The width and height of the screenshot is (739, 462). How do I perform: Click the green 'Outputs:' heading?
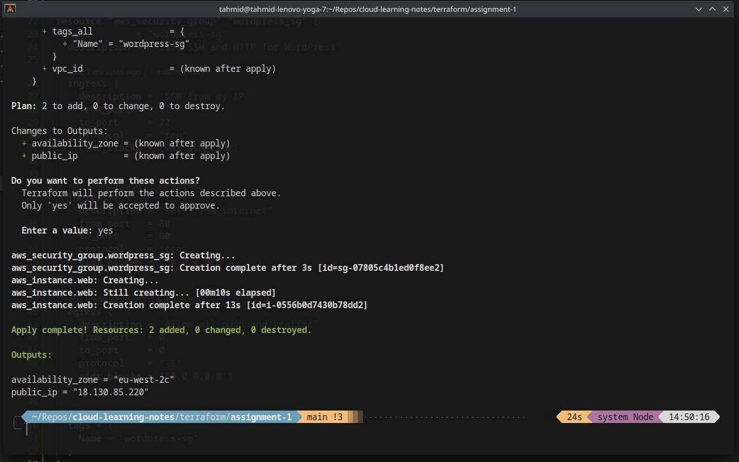pos(31,355)
